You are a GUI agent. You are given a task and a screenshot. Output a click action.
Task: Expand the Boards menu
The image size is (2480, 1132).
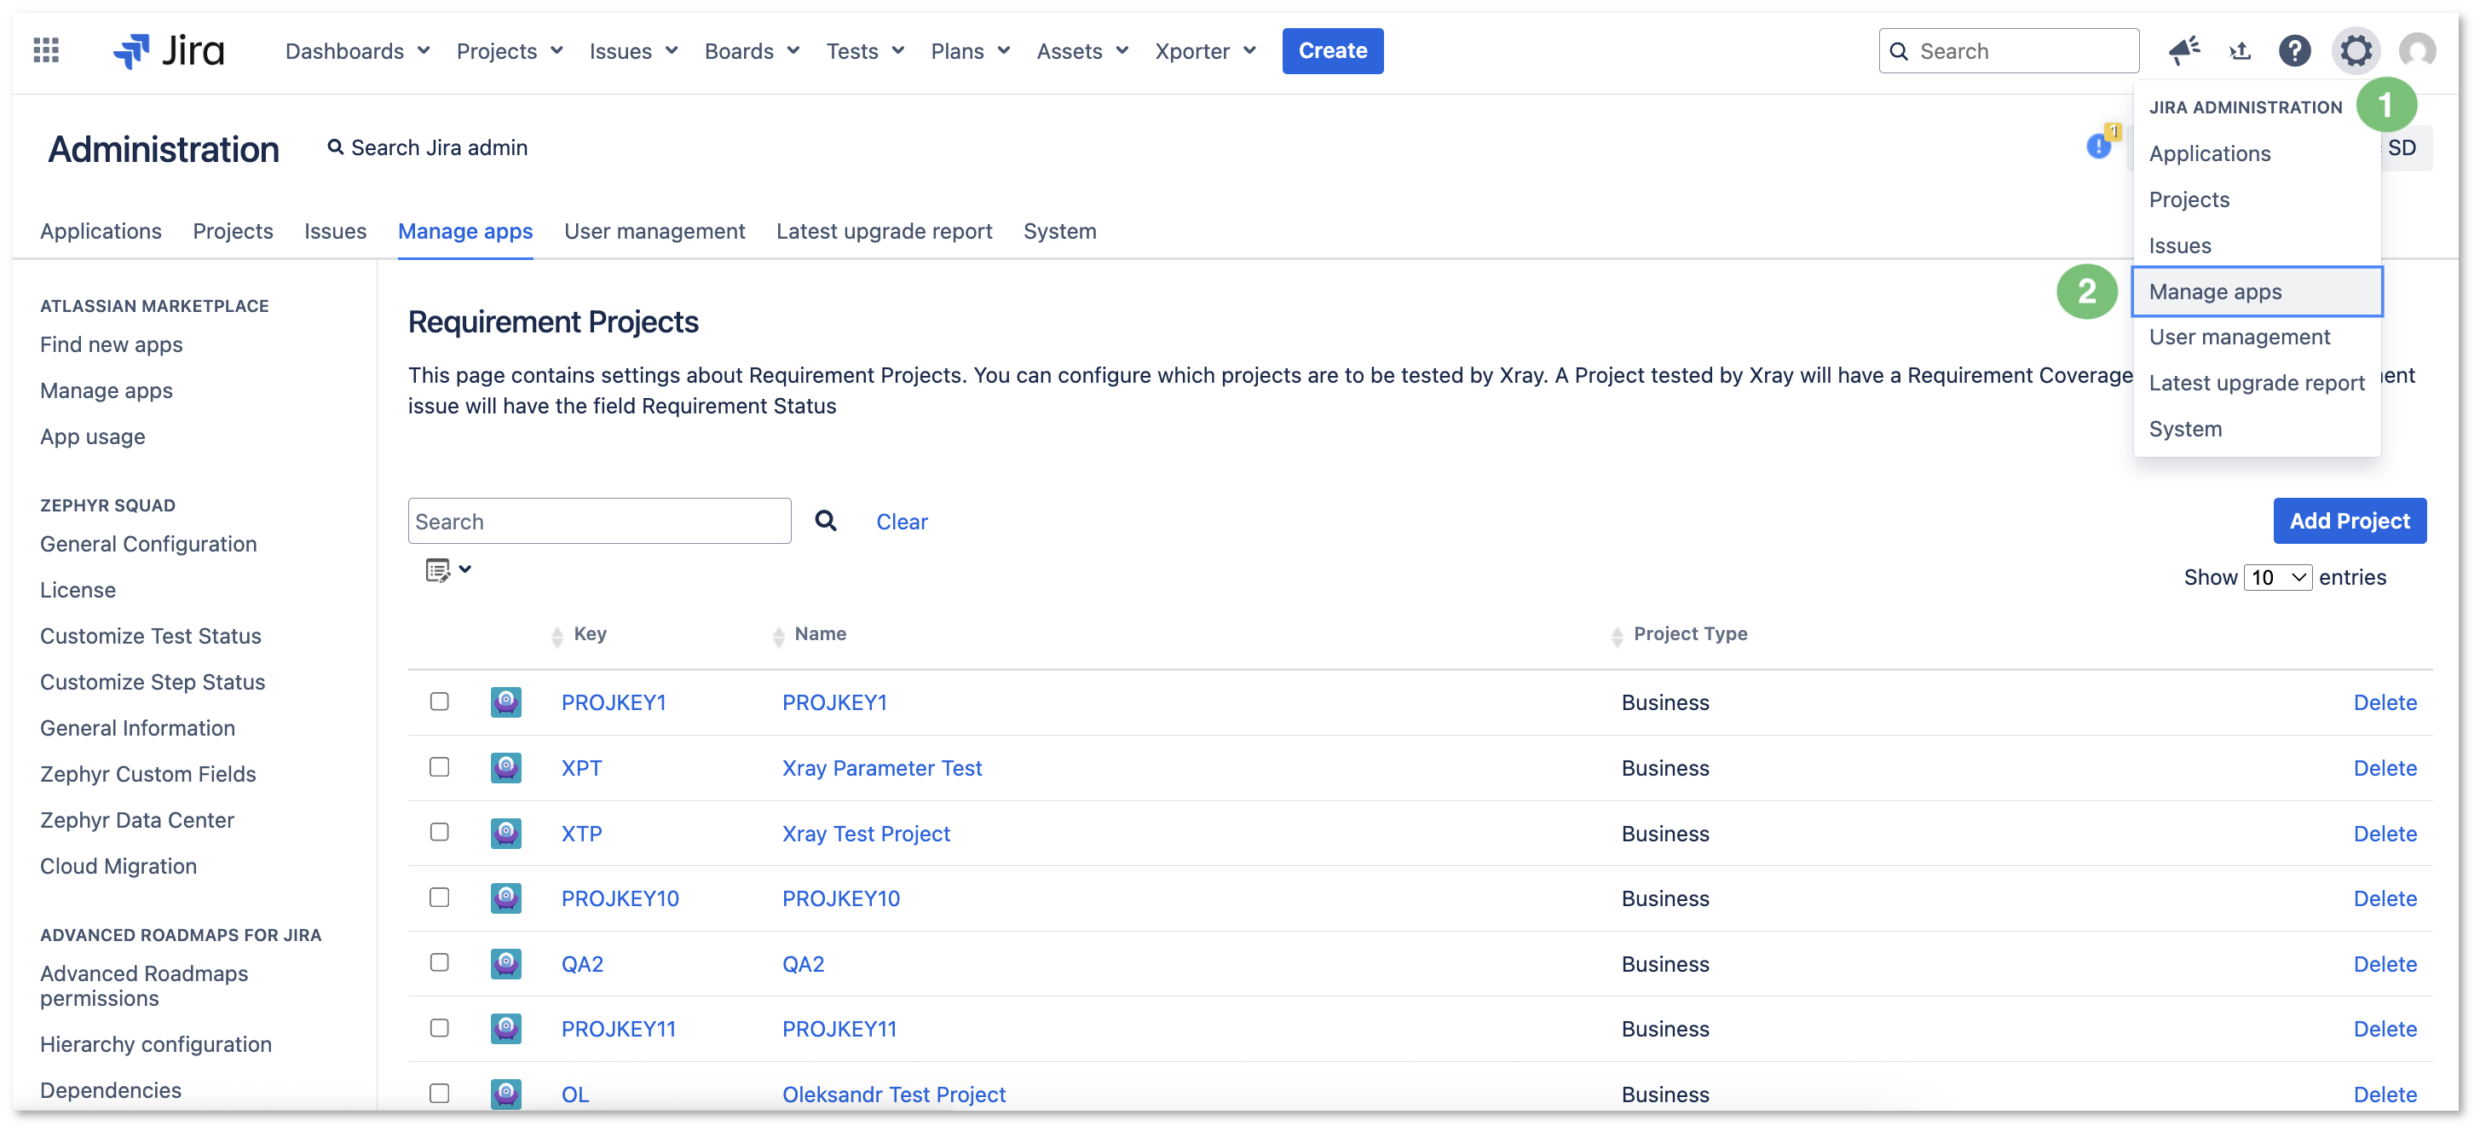[752, 51]
